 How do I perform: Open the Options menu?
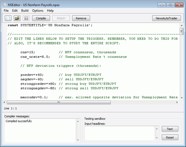38,11
